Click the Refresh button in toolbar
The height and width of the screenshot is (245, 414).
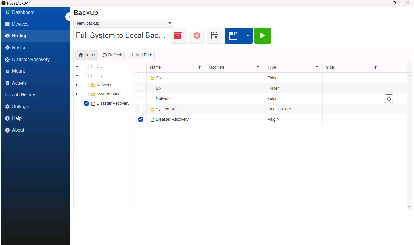(x=112, y=55)
